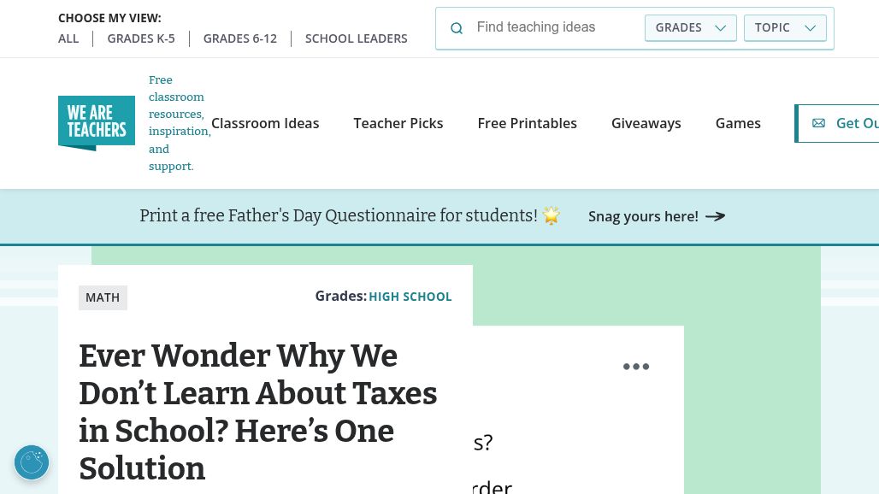Expand the GRADES dropdown
Screen dimensions: 879x494
coord(691,28)
